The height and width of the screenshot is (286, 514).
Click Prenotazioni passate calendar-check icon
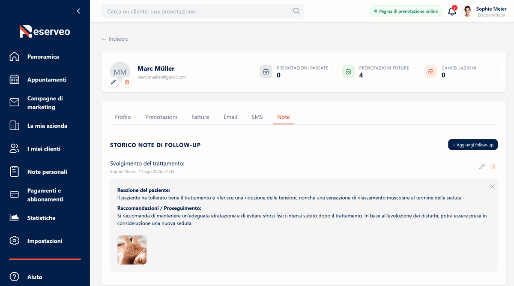tap(266, 72)
